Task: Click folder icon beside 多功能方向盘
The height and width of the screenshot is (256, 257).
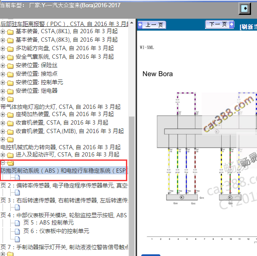Action: point(10,48)
